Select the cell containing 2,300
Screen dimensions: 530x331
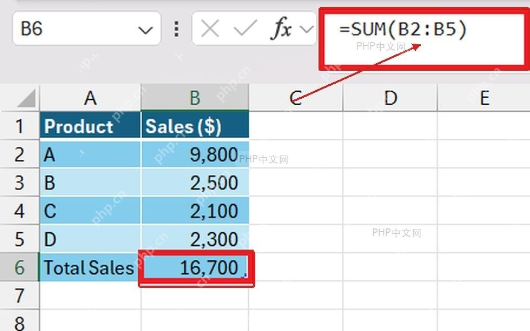195,239
